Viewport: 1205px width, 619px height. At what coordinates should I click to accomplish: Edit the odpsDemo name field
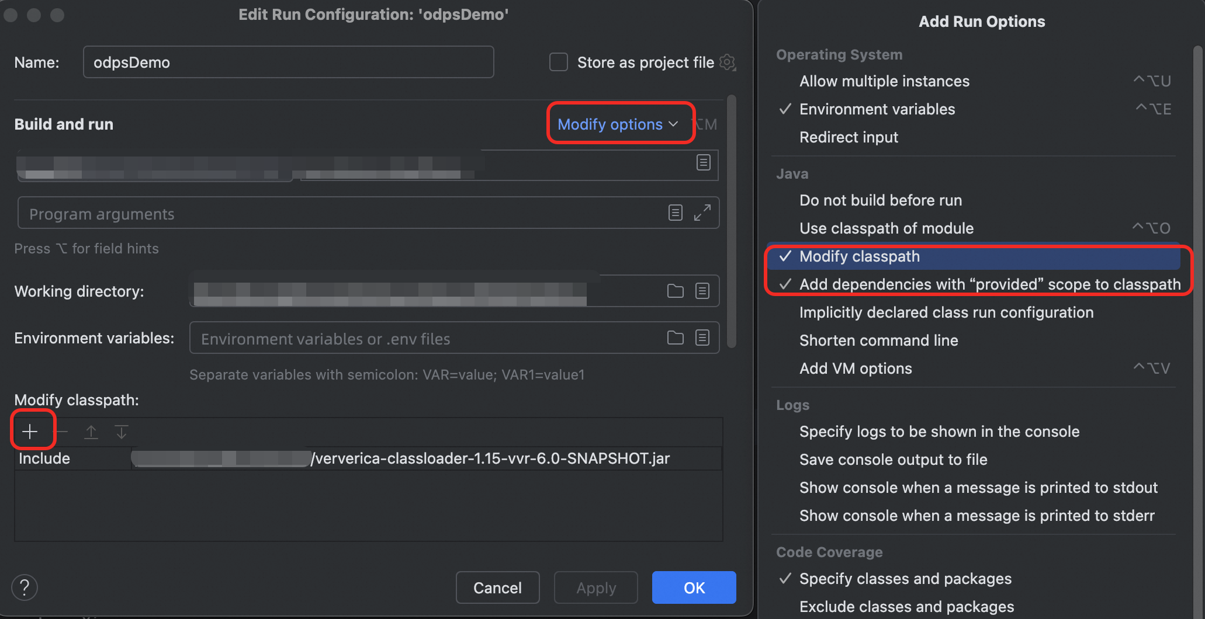[x=288, y=62]
